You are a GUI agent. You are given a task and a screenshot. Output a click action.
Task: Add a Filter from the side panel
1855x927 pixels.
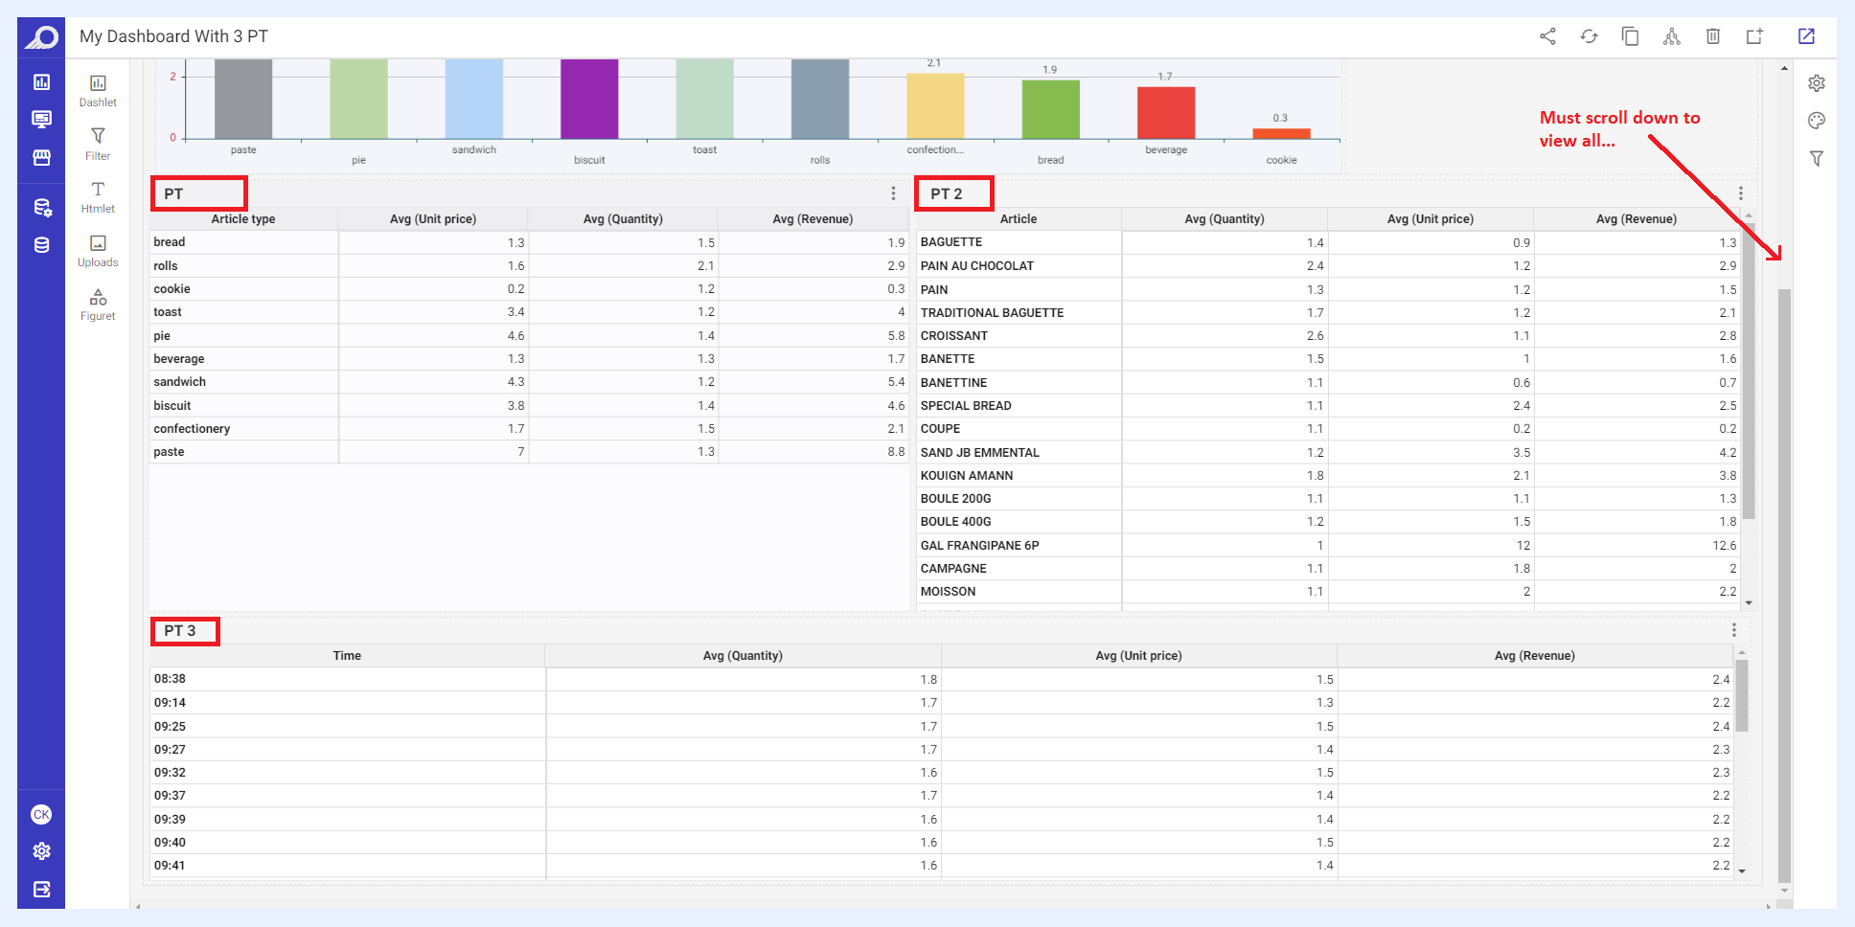click(98, 145)
